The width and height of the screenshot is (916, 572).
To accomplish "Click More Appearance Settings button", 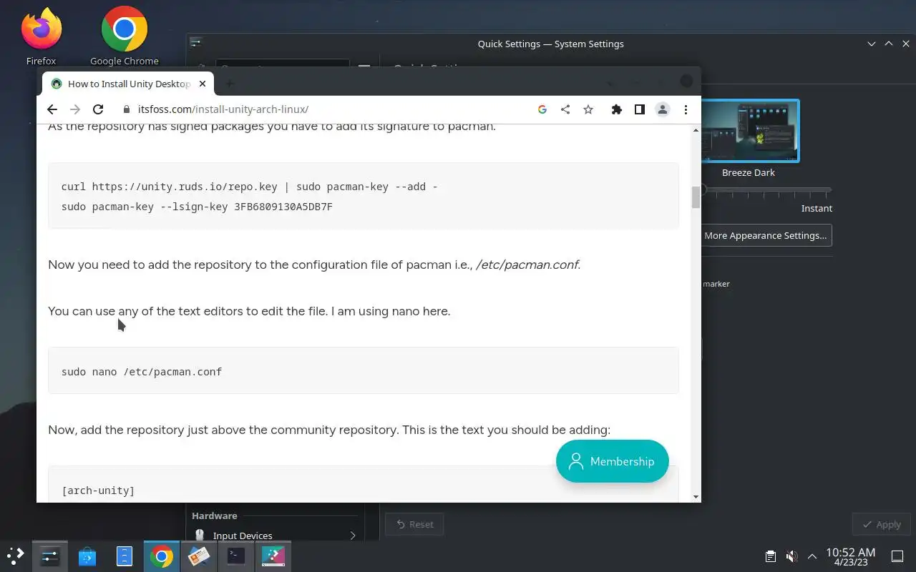I will [766, 235].
